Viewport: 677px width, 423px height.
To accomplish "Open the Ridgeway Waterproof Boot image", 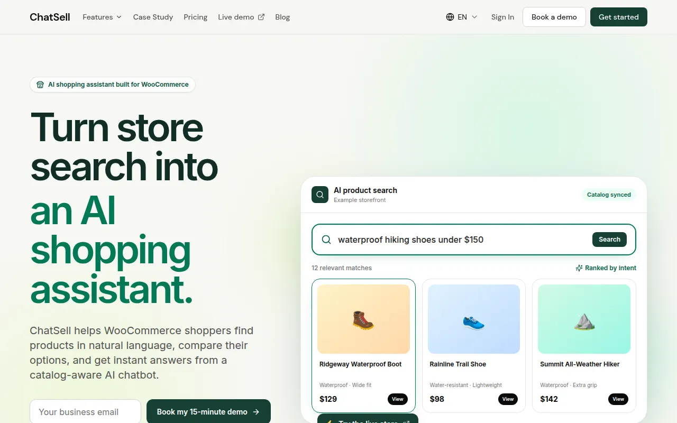I will (x=363, y=319).
